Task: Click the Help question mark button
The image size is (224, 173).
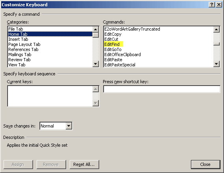Action: 212,5
